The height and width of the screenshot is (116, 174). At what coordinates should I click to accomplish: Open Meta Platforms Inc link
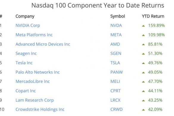click(34, 35)
